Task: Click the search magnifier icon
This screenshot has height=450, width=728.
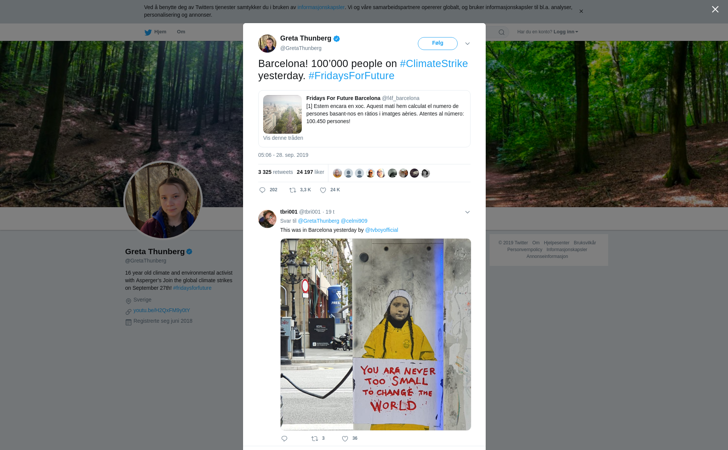Action: click(x=502, y=32)
